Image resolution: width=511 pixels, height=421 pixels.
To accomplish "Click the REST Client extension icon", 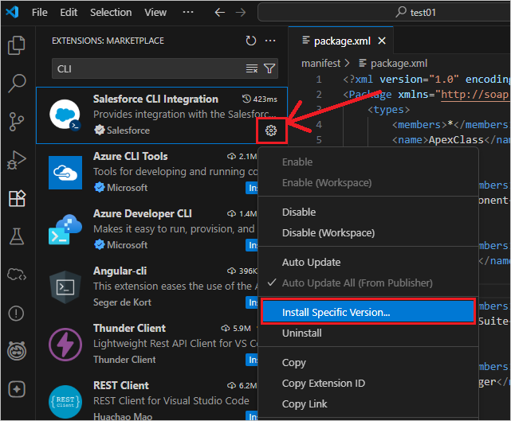I will [65, 402].
